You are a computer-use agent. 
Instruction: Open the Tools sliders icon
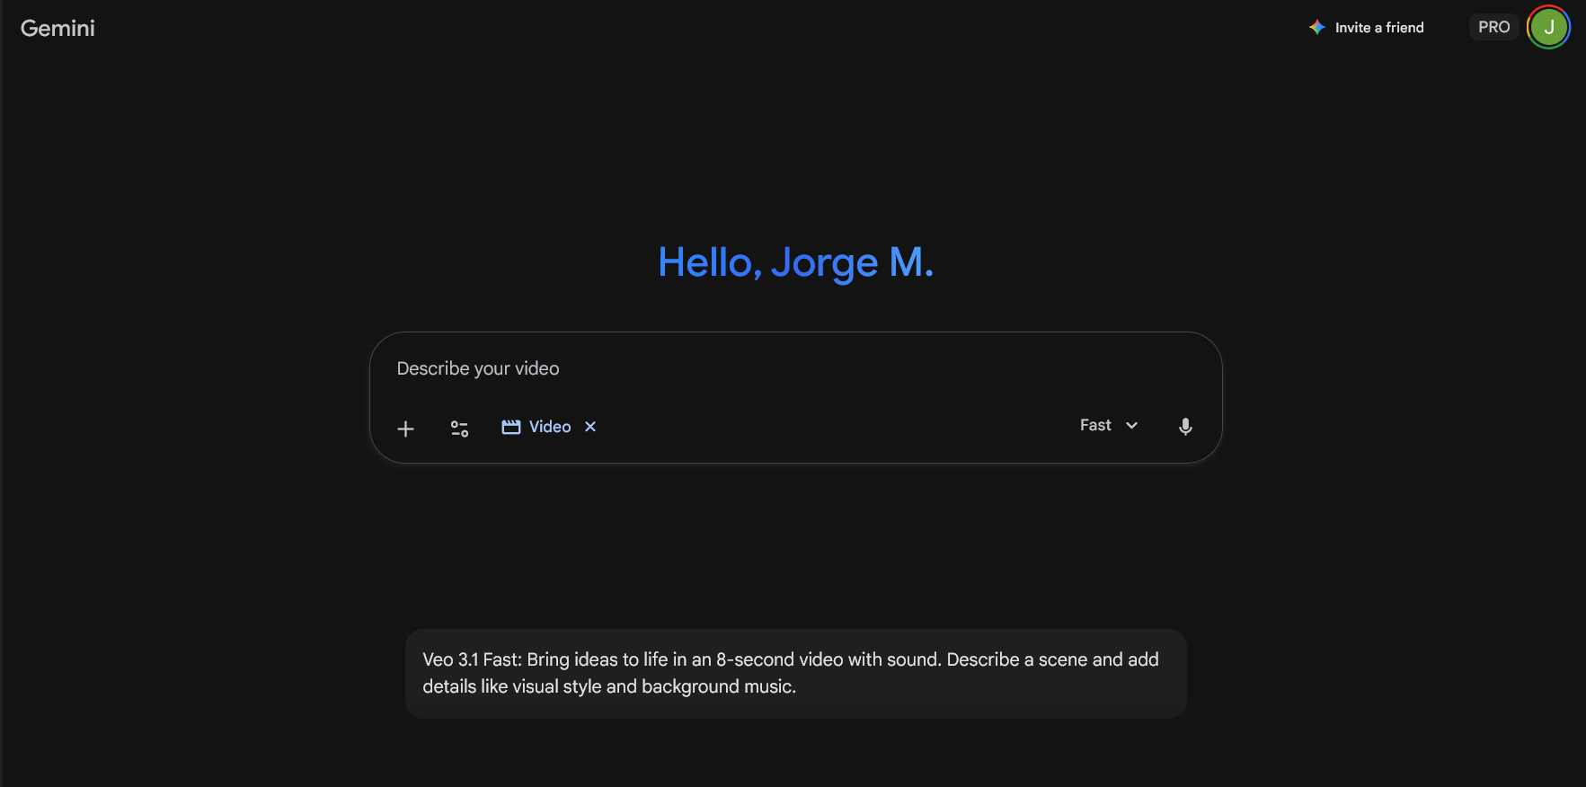pos(459,429)
